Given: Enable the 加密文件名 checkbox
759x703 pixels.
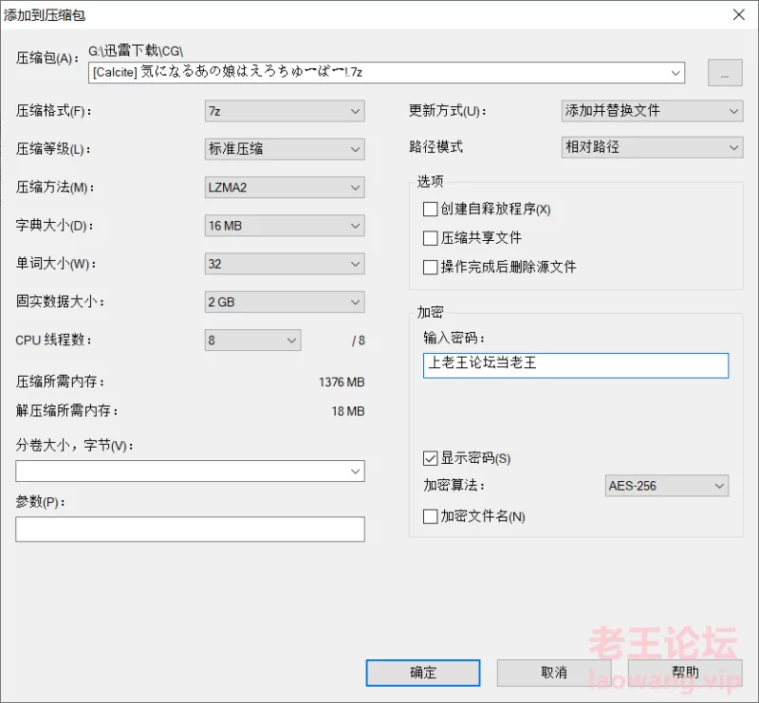Looking at the screenshot, I should (x=431, y=517).
